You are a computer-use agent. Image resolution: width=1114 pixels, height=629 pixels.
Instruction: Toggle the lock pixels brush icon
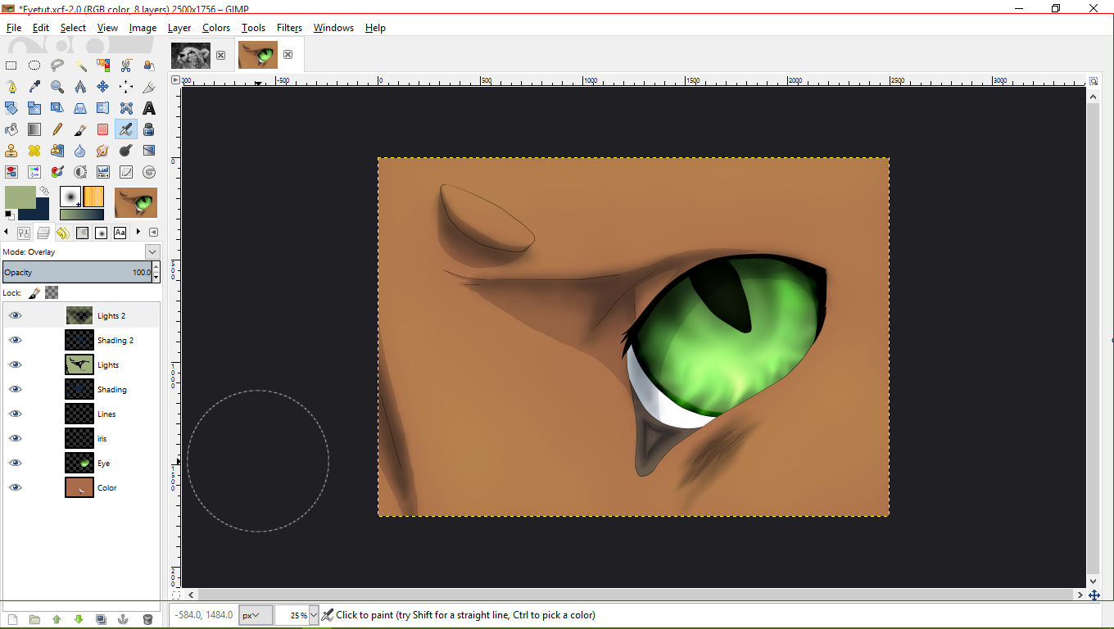(34, 292)
